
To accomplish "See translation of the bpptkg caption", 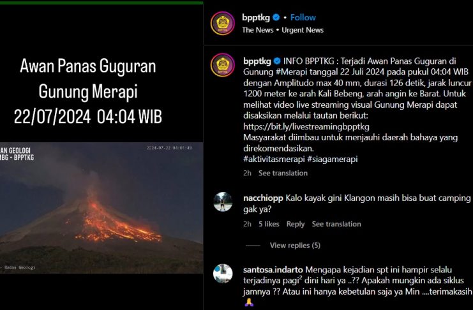I will tap(283, 173).
